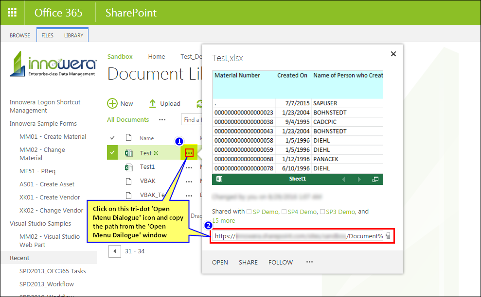This screenshot has height=297, width=481.
Task: Toggle the selection checkmark for the Test row
Action: click(x=112, y=153)
